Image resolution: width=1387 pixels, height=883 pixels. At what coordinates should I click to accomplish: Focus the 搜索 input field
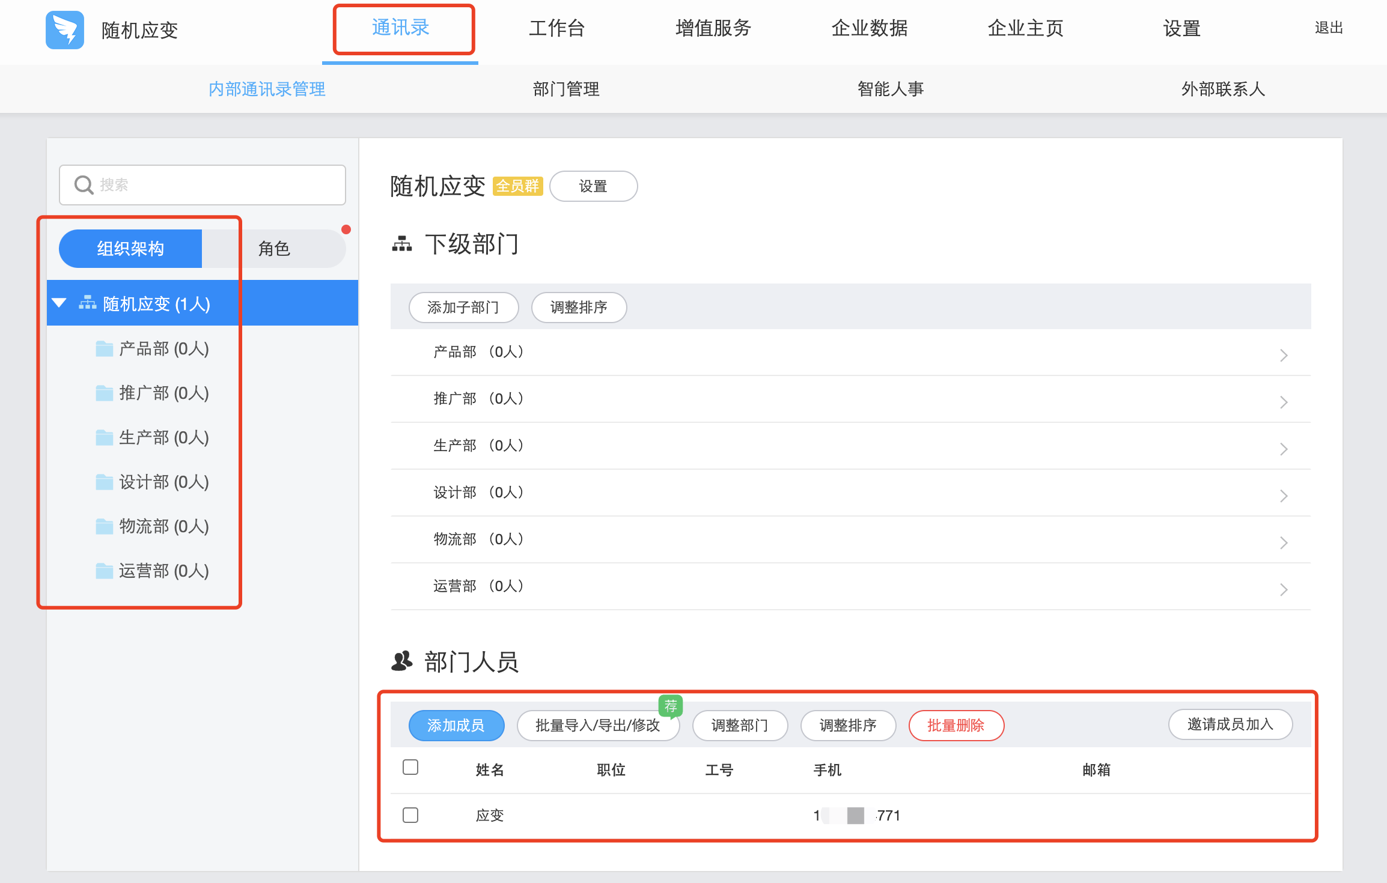tap(216, 185)
